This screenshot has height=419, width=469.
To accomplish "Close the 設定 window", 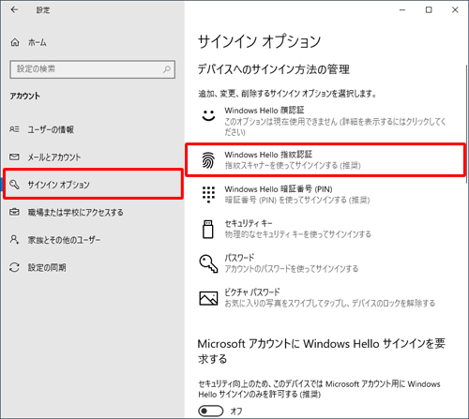I will (x=455, y=10).
